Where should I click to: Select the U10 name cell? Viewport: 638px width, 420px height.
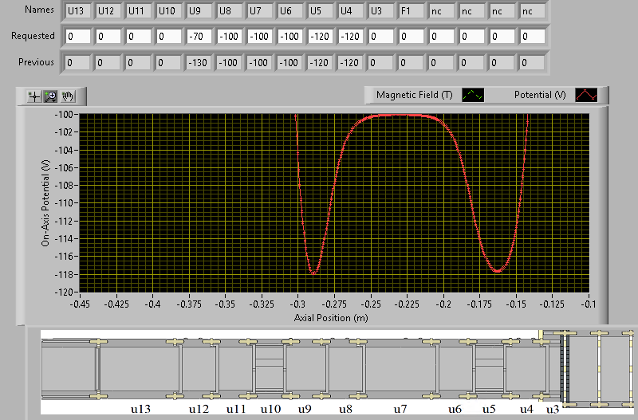[x=169, y=11]
